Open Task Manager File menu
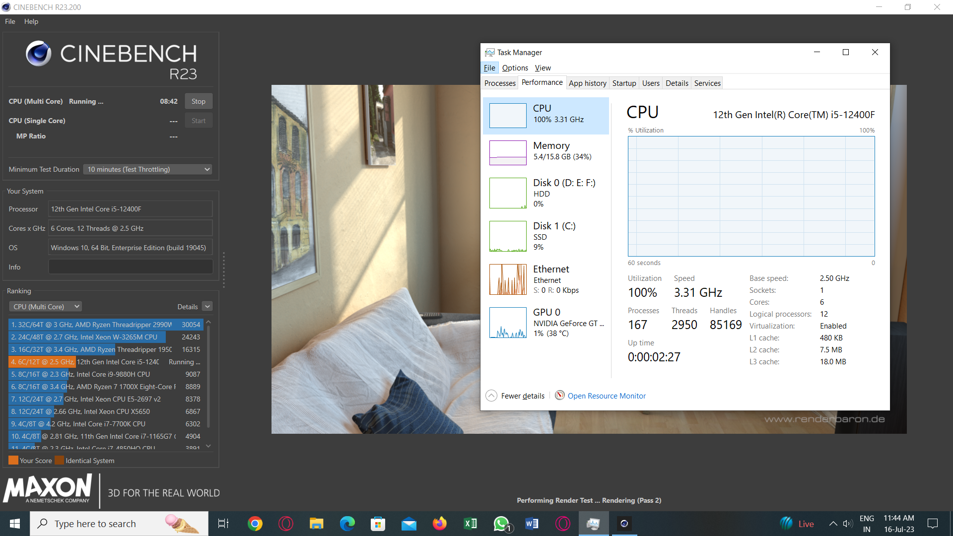This screenshot has width=953, height=536. [489, 68]
